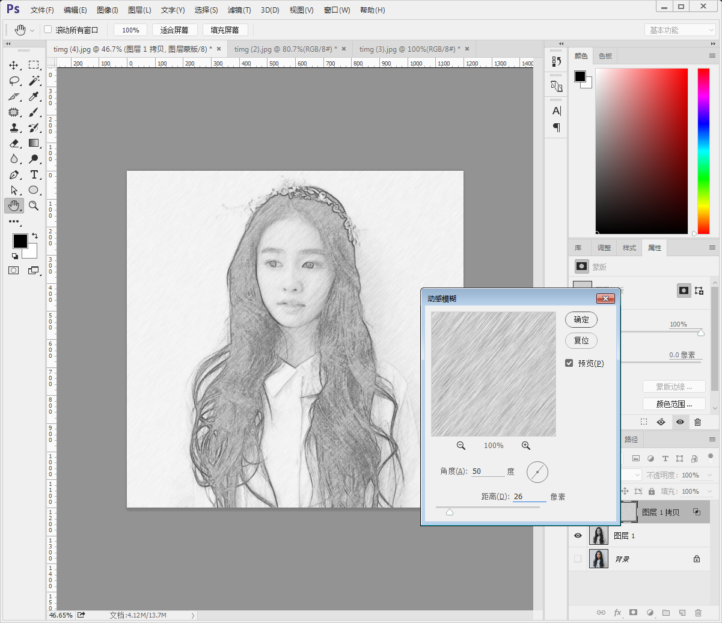Select the Dodge tool
722x623 pixels.
[34, 159]
